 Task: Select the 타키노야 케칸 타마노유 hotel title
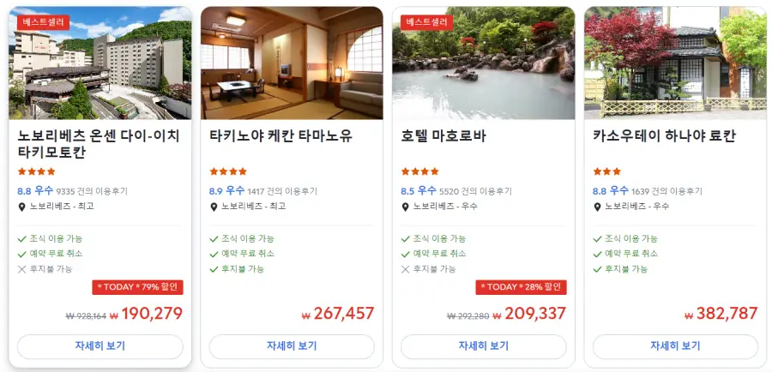coord(281,135)
